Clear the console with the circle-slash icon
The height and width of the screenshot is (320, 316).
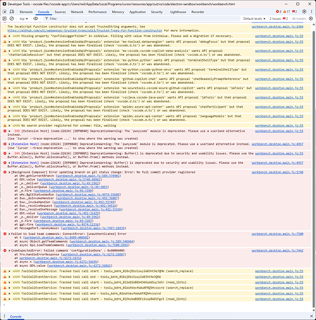[12, 19]
